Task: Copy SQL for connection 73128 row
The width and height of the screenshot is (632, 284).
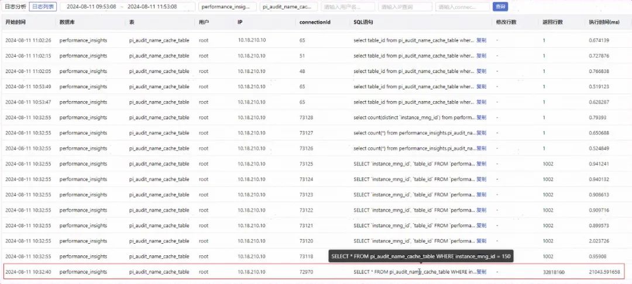Action: click(x=481, y=117)
